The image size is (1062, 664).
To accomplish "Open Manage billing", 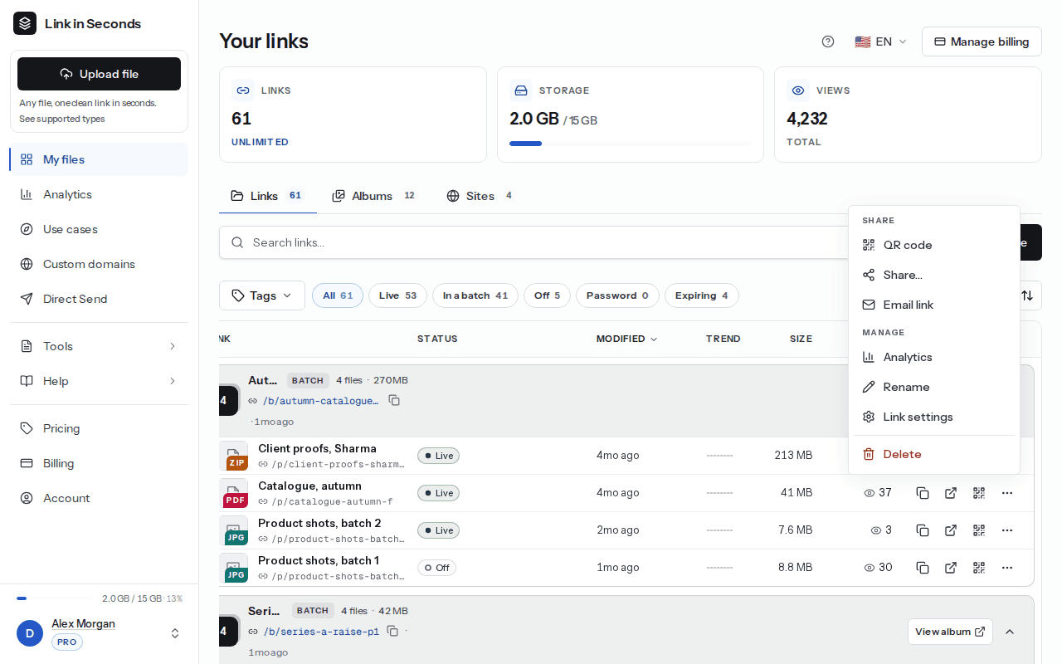I will tap(982, 41).
